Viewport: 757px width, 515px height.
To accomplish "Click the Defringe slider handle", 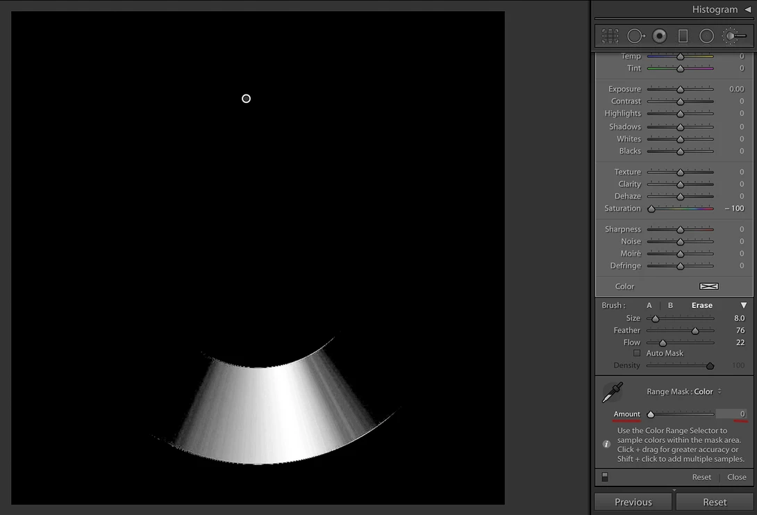I will 680,265.
